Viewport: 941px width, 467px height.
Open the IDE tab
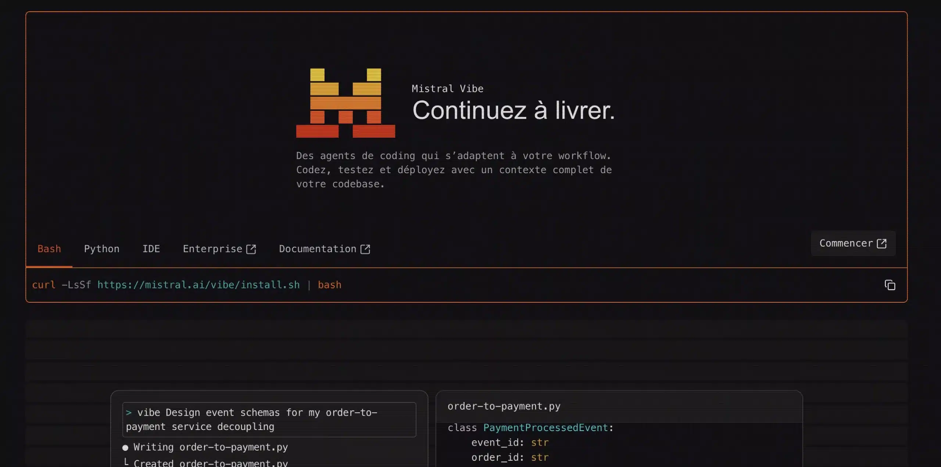point(151,249)
